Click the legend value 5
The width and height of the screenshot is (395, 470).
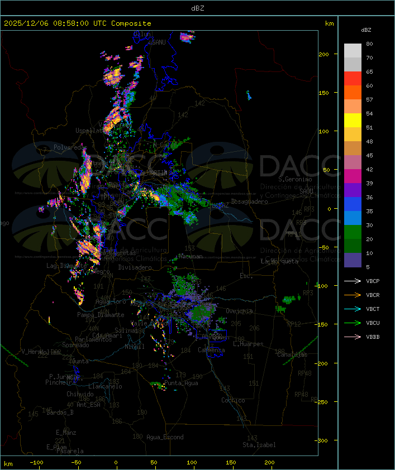(x=368, y=267)
